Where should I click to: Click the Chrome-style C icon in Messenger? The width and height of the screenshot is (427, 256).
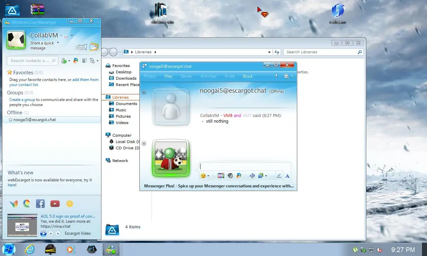27,203
